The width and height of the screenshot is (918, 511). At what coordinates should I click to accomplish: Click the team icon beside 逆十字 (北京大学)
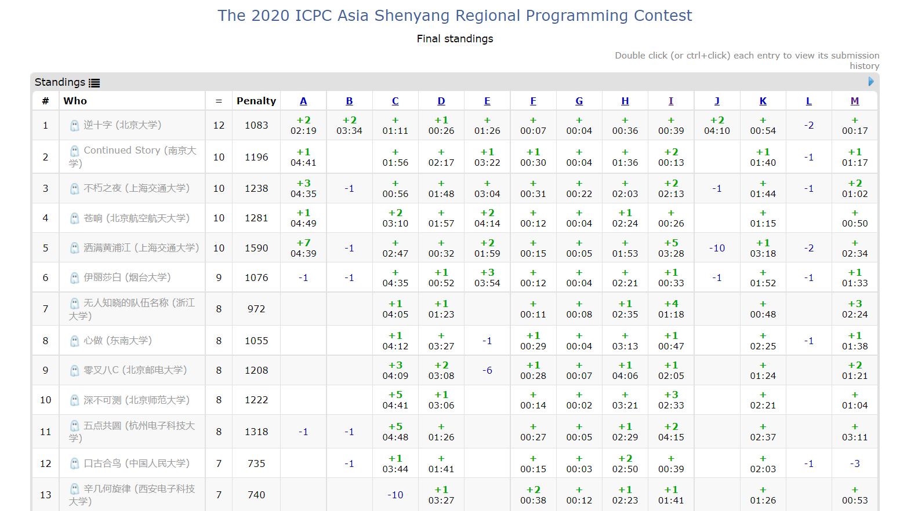click(74, 125)
